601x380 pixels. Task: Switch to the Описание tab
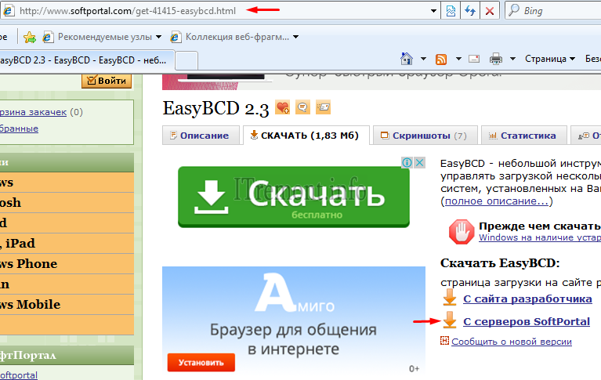(x=201, y=136)
